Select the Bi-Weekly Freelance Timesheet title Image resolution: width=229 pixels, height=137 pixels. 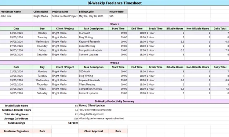tap(114, 3)
